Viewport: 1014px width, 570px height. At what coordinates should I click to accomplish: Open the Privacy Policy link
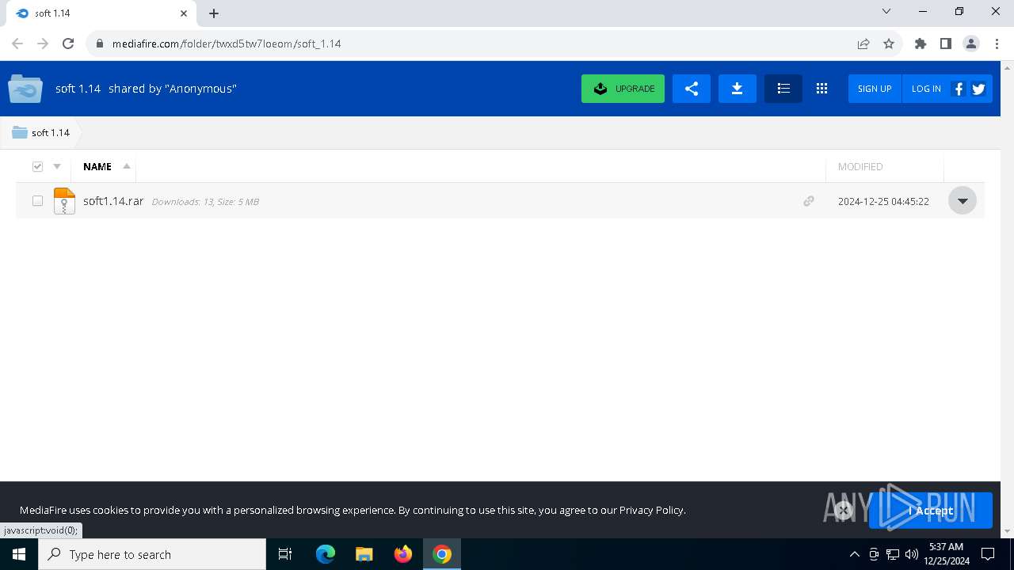(651, 510)
